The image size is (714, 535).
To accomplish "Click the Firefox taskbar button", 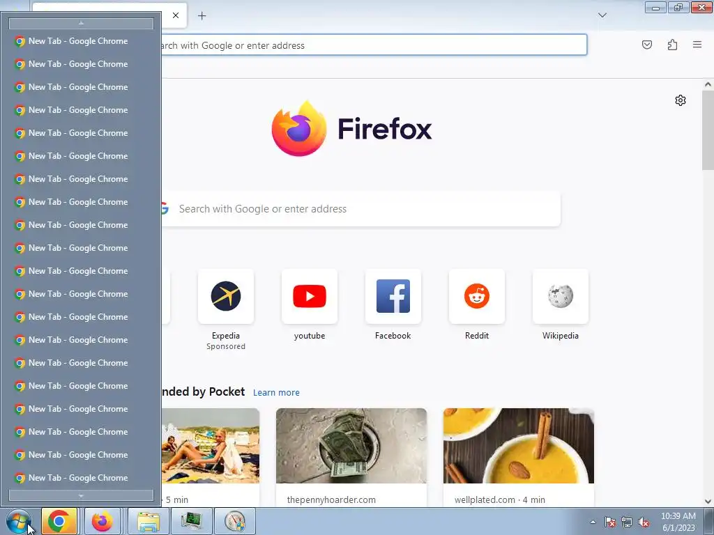I will (102, 521).
